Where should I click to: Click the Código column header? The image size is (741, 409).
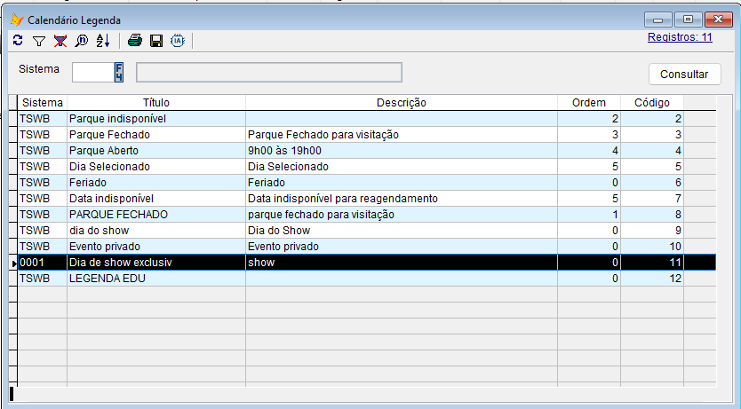[x=650, y=103]
